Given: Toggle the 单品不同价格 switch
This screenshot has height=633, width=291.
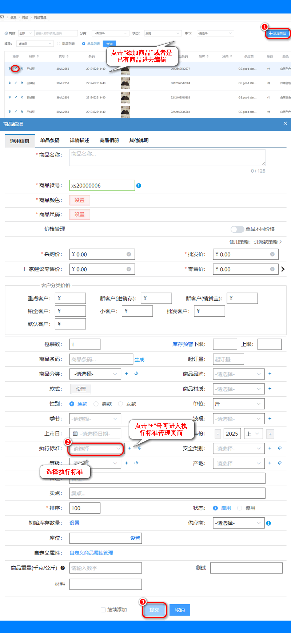Looking at the screenshot, I should (x=237, y=229).
